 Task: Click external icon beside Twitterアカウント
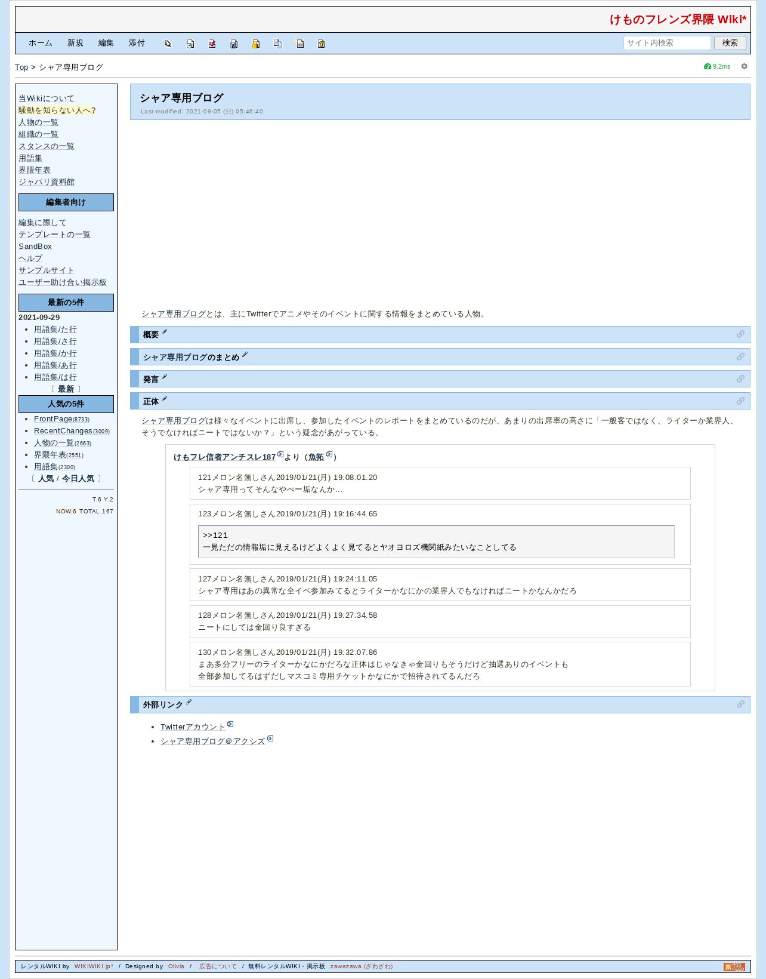(230, 725)
